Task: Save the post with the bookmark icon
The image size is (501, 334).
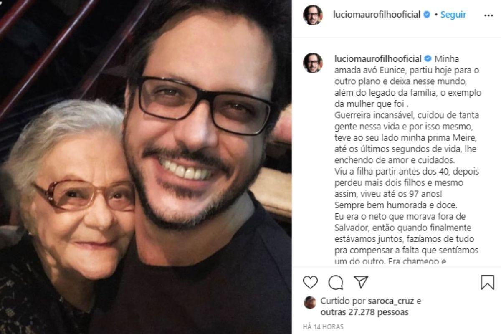Action: (487, 283)
